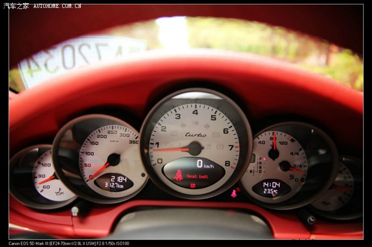This screenshot has width=372, height=247.
Task: Click the 0 km/h digital speed readout
Action: coord(202,164)
